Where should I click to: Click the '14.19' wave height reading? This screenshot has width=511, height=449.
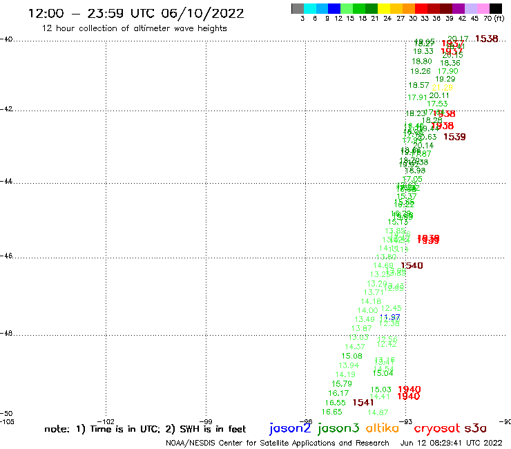click(345, 374)
